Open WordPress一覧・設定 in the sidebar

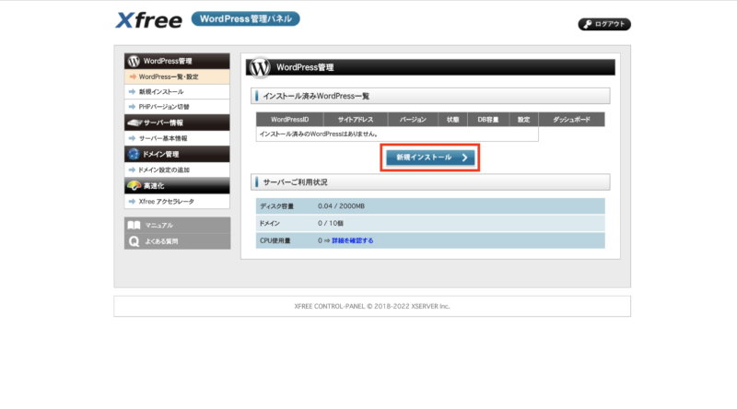tap(177, 76)
